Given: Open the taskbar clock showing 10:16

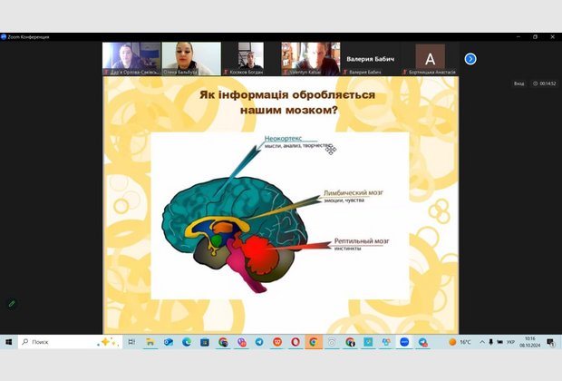Looking at the screenshot, I should (528, 342).
